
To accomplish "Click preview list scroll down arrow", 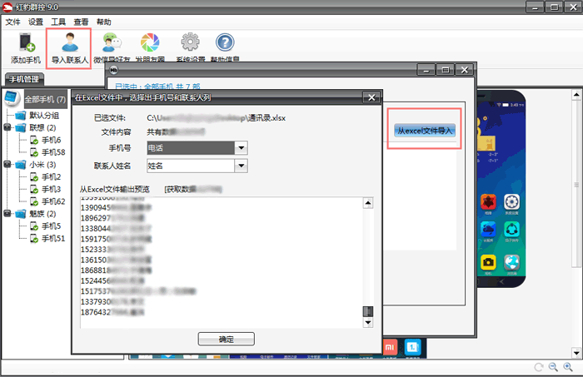I will (x=368, y=322).
